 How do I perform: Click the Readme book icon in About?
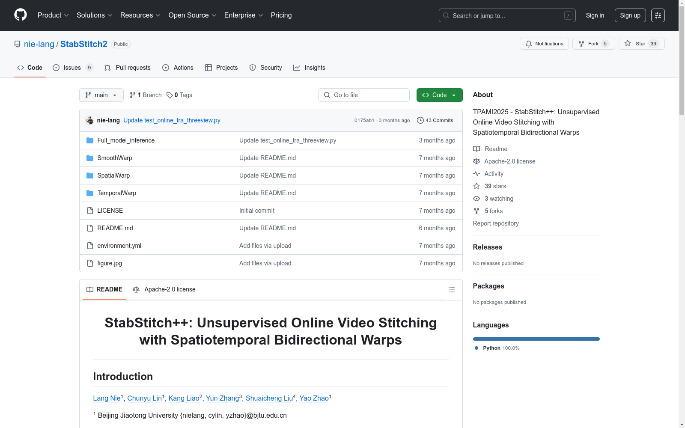477,149
